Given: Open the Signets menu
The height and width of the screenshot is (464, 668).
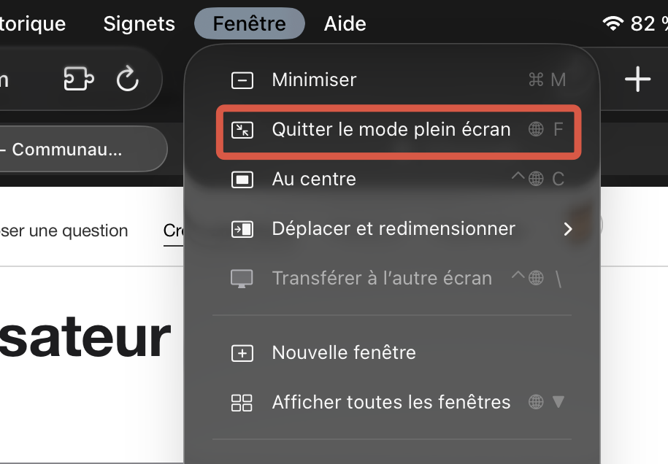Looking at the screenshot, I should tap(139, 23).
